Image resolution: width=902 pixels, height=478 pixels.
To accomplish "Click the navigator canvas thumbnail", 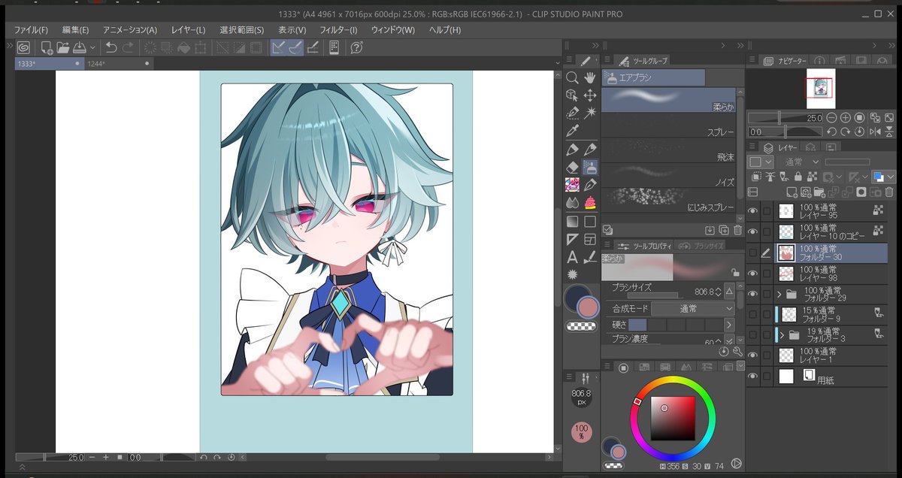I will pyautogui.click(x=821, y=88).
